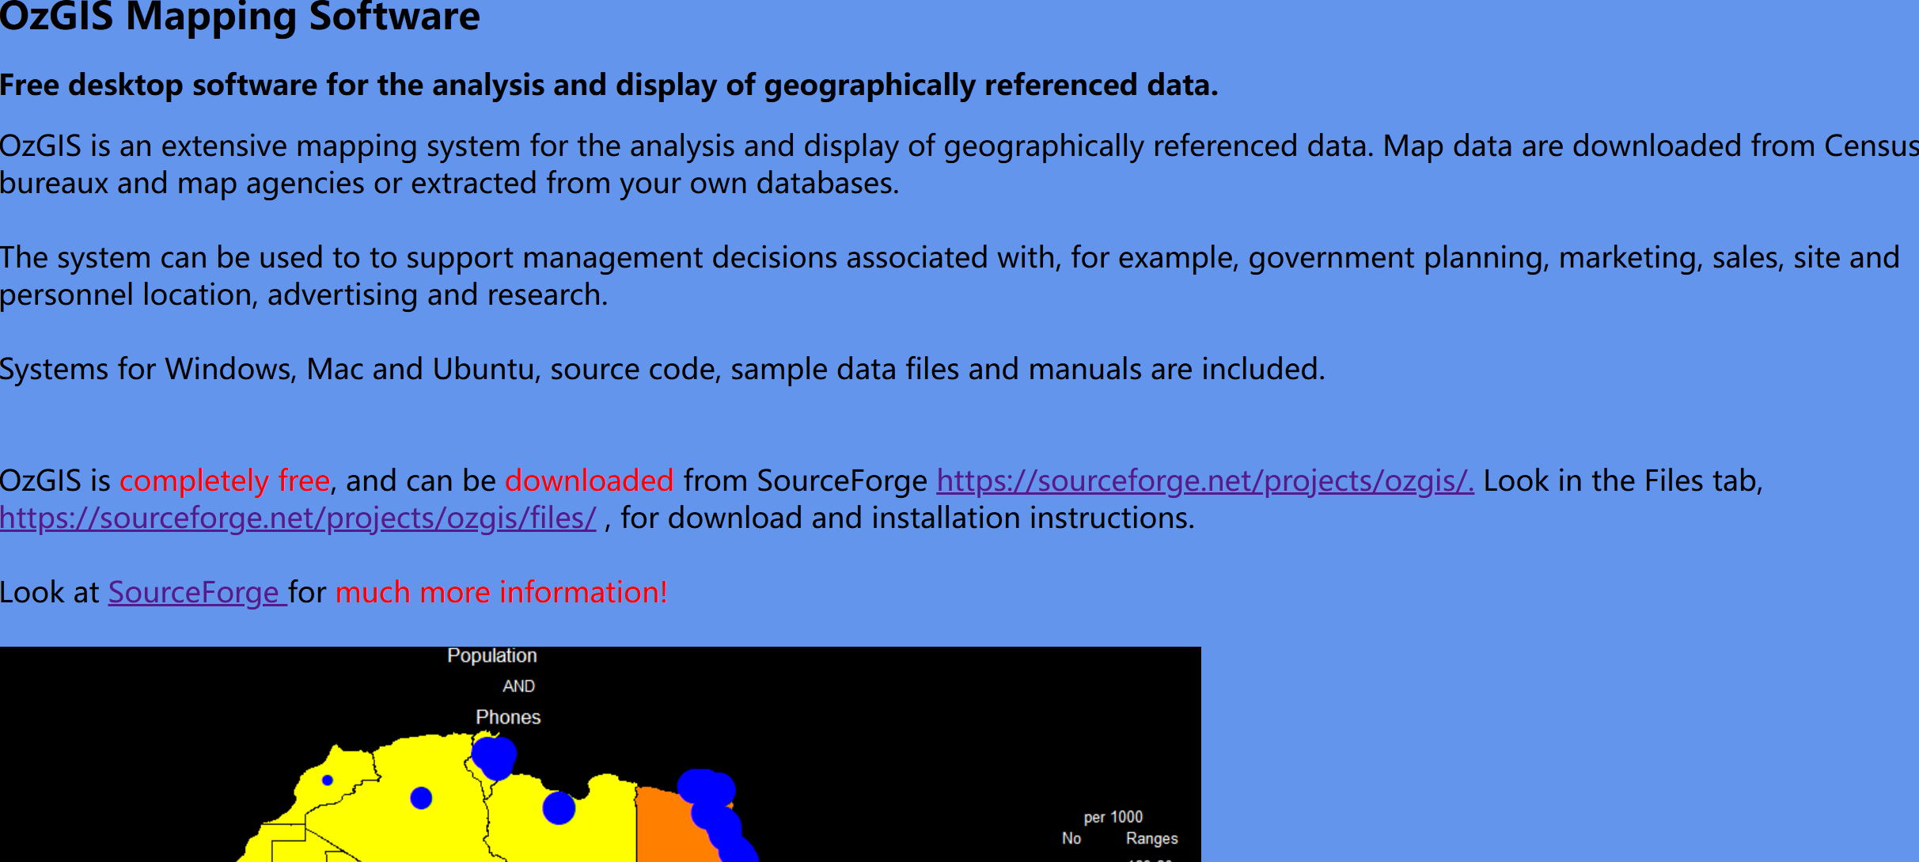Click the red "completely free" text
The width and height of the screenshot is (1919, 862).
point(224,481)
